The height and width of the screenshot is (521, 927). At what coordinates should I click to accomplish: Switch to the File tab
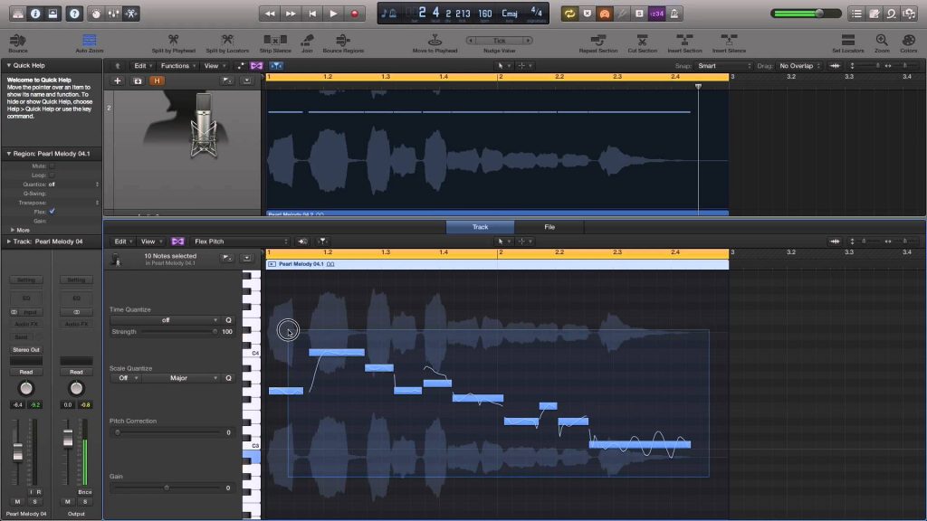(550, 227)
